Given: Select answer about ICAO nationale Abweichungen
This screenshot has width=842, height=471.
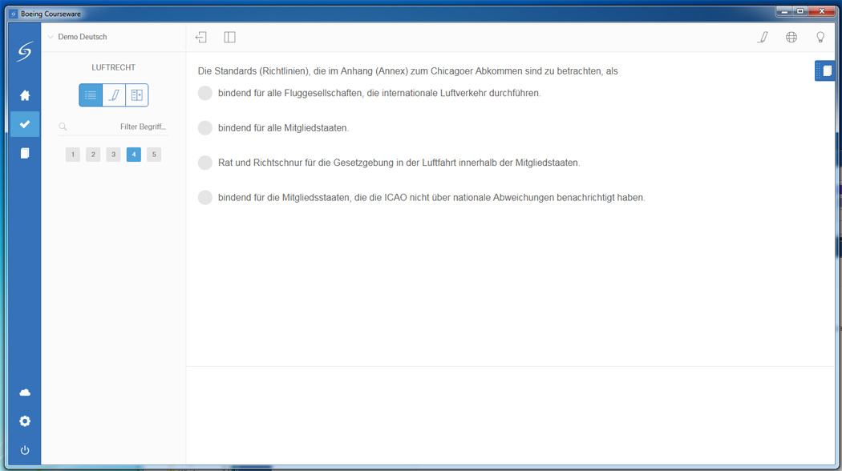Looking at the screenshot, I should click(205, 197).
